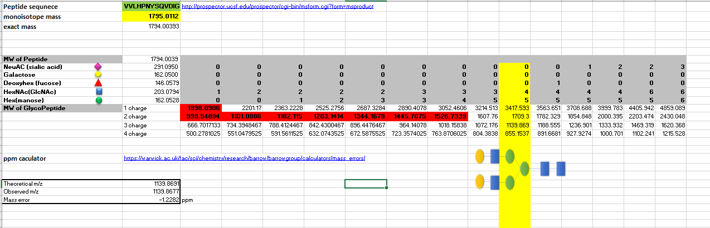Select the red cell with value 1998.0906

(x=201, y=108)
